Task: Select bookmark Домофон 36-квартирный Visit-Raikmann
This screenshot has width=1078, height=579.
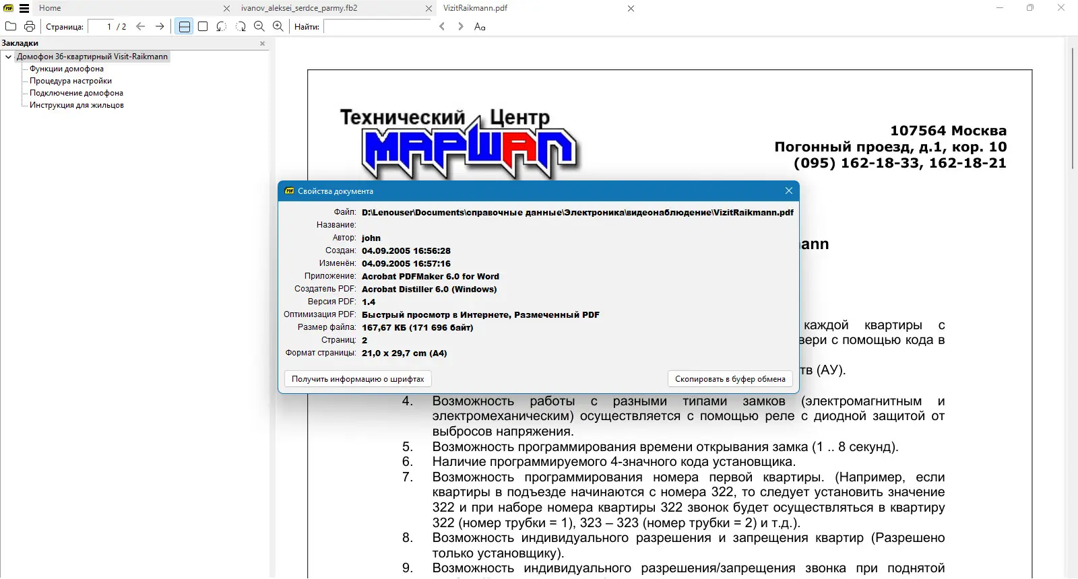Action: [x=92, y=57]
